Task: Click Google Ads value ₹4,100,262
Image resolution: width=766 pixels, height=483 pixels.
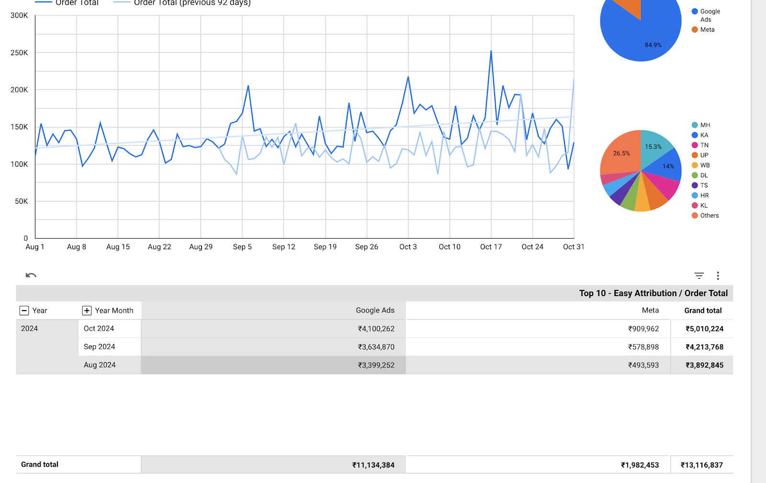Action: pos(376,329)
